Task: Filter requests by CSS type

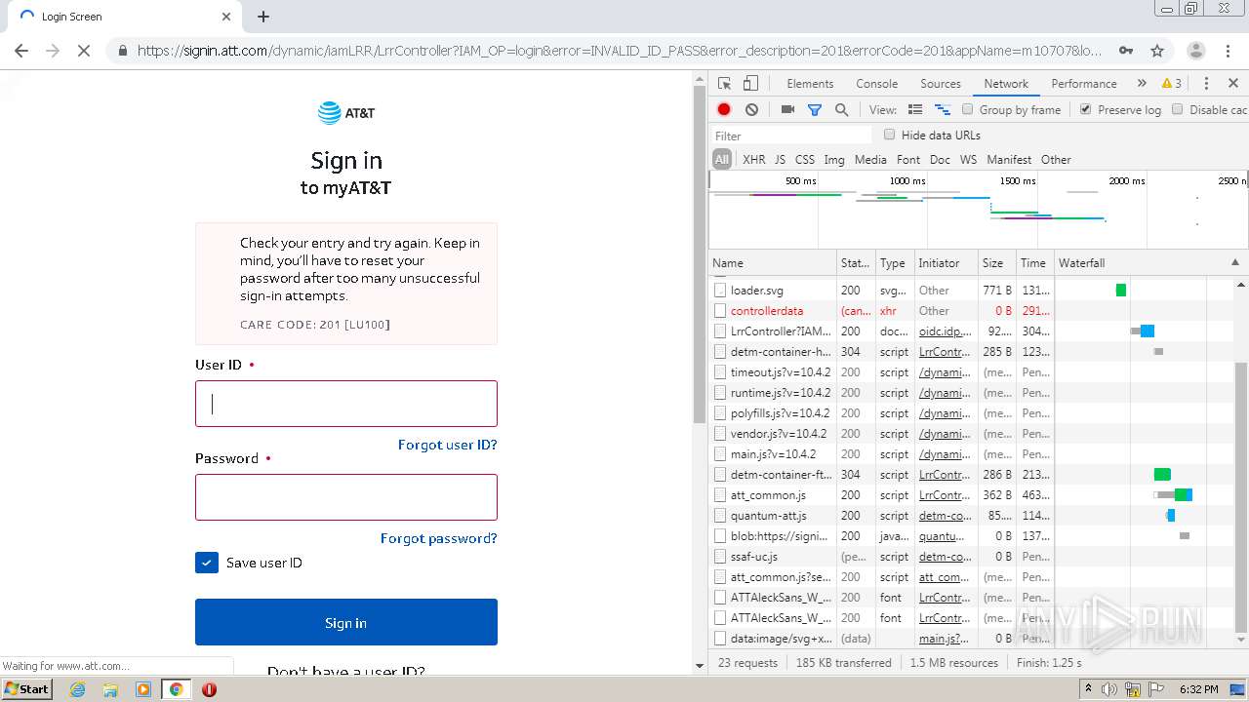Action: [x=805, y=160]
